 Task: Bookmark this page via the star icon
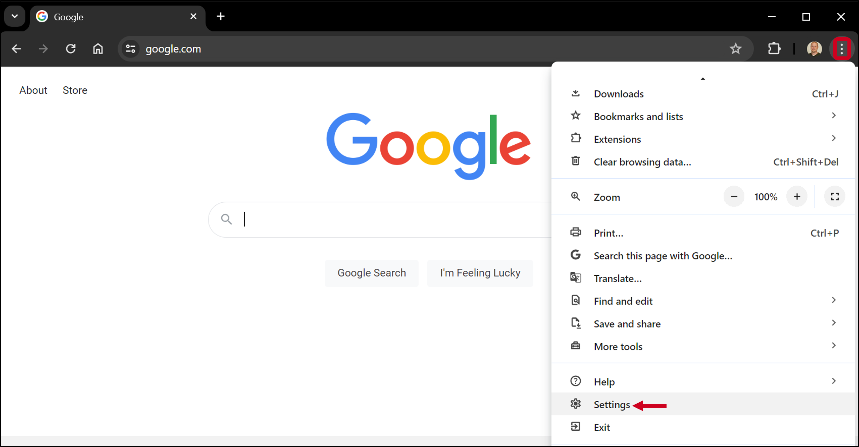tap(736, 49)
